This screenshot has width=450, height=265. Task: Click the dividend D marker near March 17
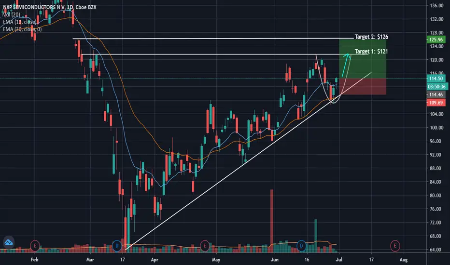click(117, 246)
